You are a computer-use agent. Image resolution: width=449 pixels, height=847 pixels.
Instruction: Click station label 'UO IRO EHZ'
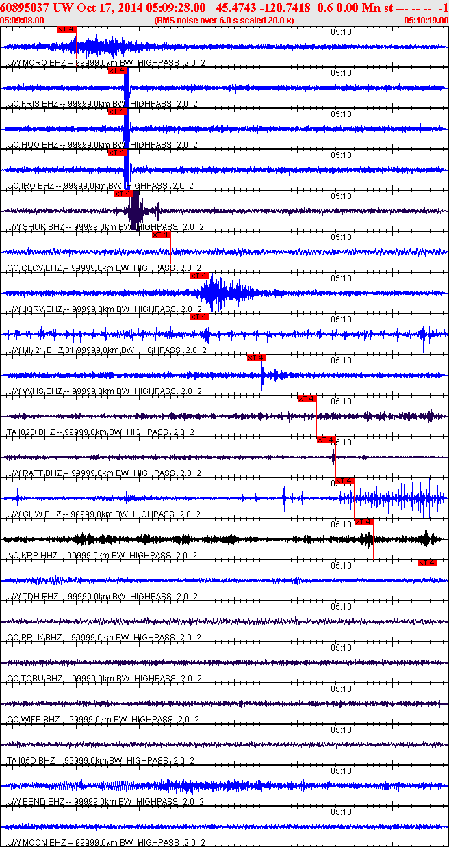pyautogui.click(x=31, y=185)
